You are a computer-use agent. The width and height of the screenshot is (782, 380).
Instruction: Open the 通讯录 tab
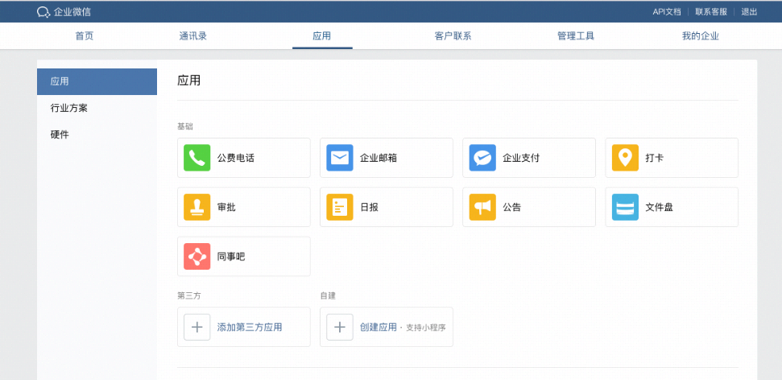[x=193, y=36]
